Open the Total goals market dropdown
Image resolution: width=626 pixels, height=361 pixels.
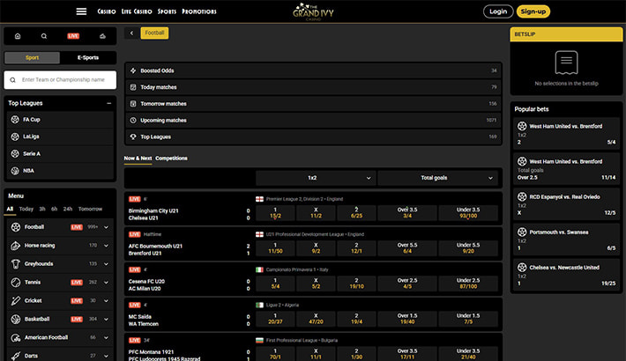pyautogui.click(x=437, y=178)
